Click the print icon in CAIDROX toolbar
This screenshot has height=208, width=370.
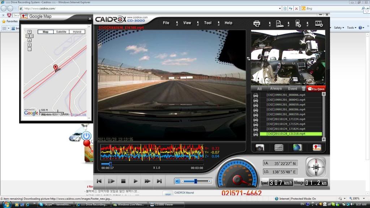[x=257, y=23]
